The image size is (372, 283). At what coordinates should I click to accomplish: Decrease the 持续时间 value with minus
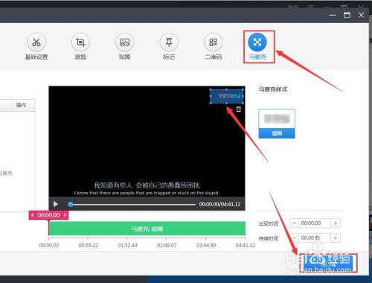tap(294, 238)
